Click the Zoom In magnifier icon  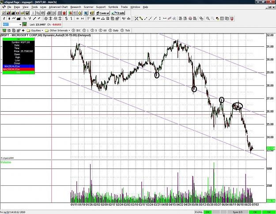point(208,19)
